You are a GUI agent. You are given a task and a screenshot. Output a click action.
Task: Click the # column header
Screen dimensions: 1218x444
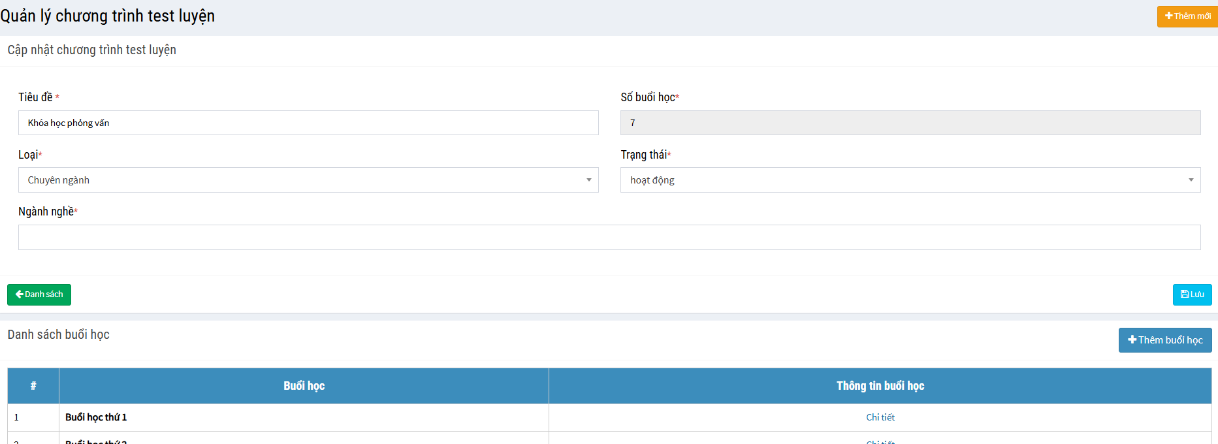(33, 386)
